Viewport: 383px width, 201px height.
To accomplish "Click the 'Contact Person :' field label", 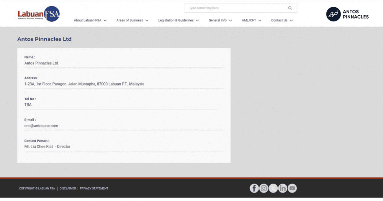I will coord(37,141).
